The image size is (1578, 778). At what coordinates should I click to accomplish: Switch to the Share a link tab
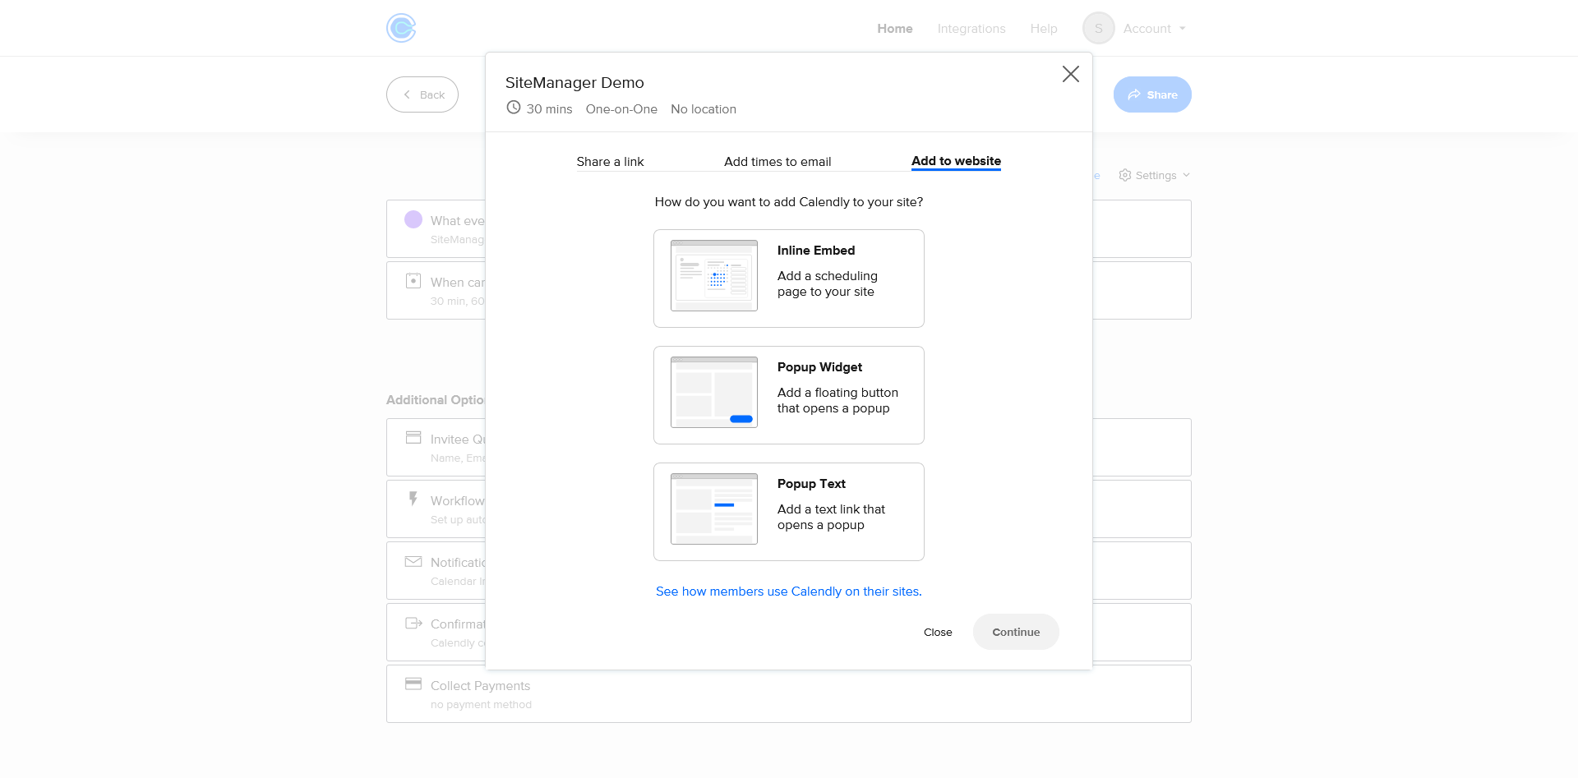coord(610,162)
